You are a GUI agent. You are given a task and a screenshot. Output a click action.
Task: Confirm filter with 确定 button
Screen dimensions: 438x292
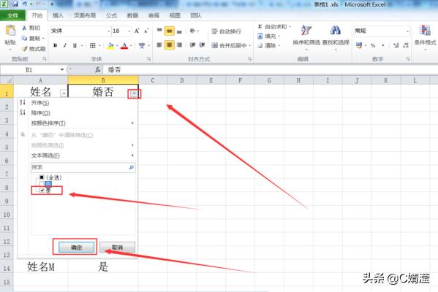(x=76, y=247)
